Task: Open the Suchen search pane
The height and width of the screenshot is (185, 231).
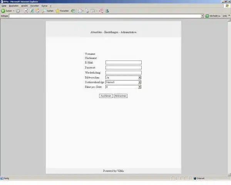Action: 48,11
